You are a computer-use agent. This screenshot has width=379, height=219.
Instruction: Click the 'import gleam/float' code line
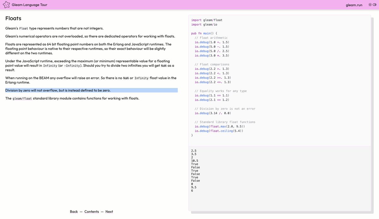coord(207,20)
